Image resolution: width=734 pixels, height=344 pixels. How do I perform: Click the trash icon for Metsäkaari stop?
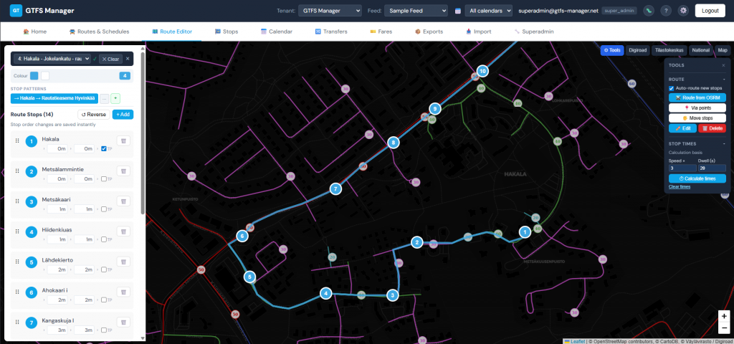123,202
